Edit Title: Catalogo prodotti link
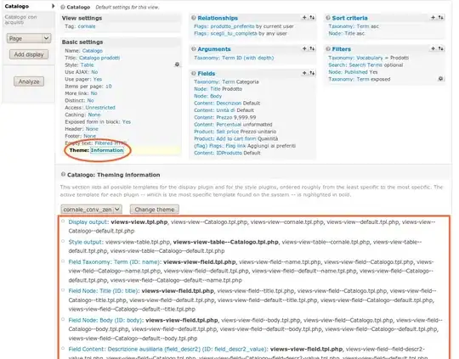 [99, 58]
